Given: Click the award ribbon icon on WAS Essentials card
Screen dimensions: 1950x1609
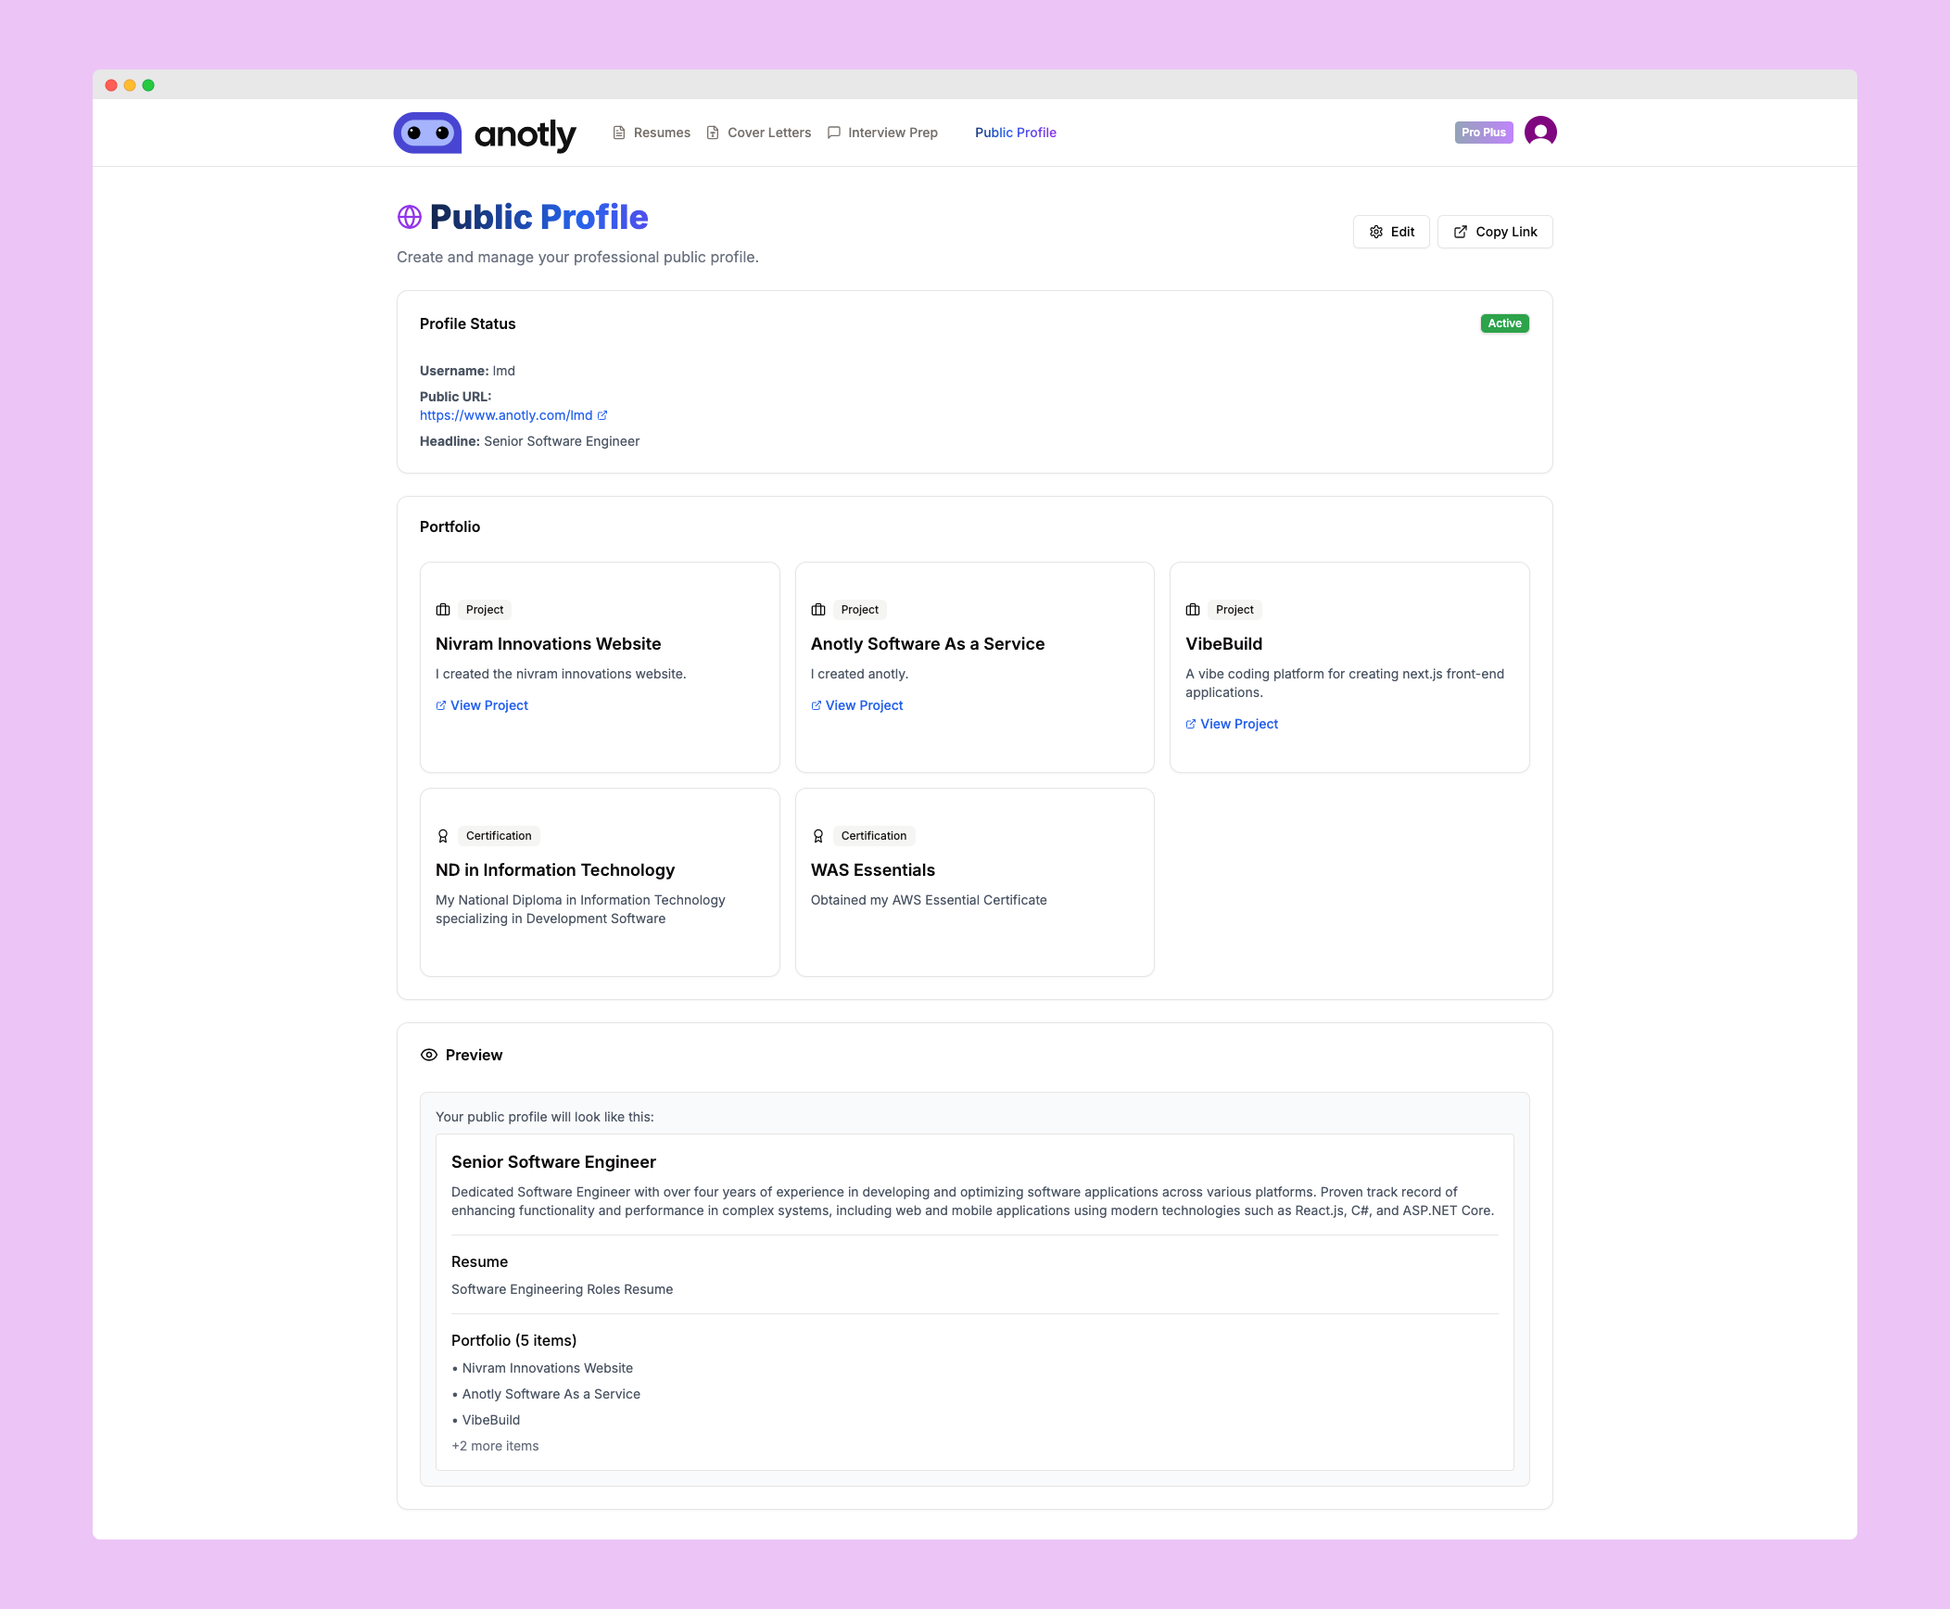Looking at the screenshot, I should 818,836.
